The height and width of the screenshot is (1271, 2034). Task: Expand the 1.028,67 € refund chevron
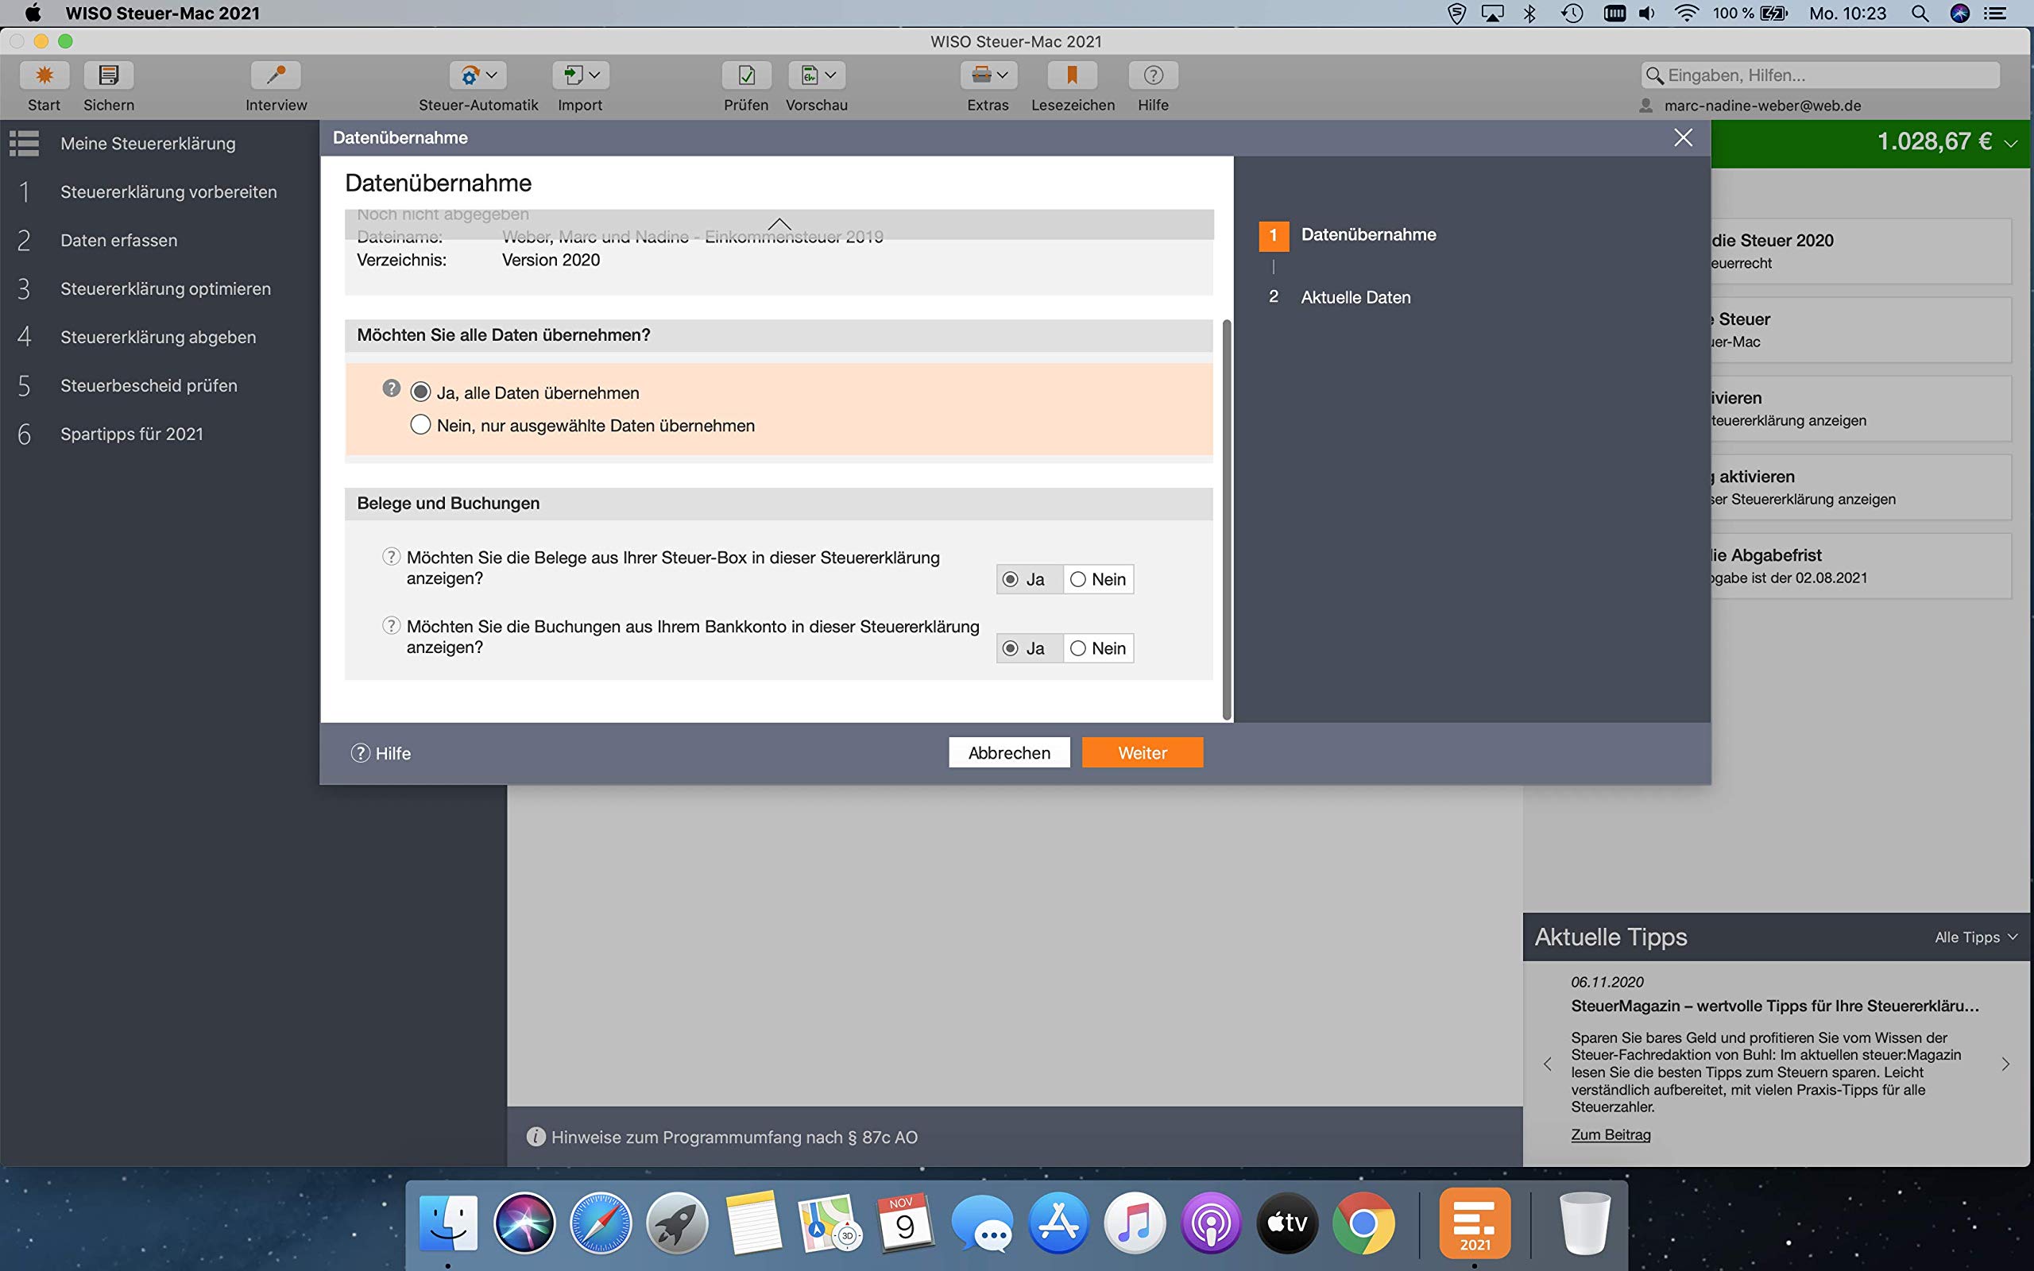coord(2011,144)
